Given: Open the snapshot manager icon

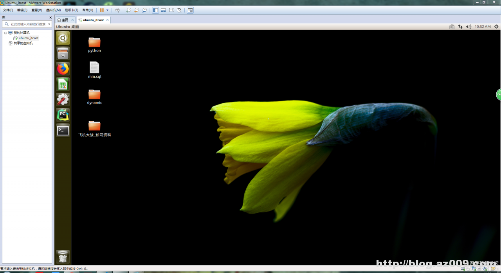Looking at the screenshot, I should point(144,10).
